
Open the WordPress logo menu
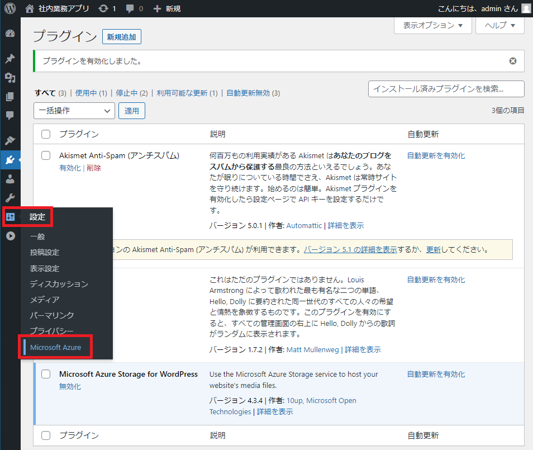pyautogui.click(x=10, y=8)
